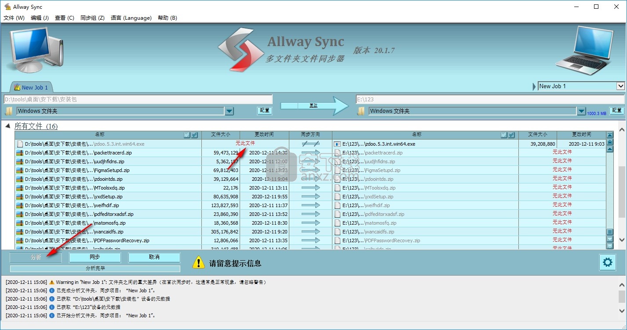This screenshot has height=330, width=627.
Task: Click the D:\ entry PDFPasswordRecovey.zip
Action: tap(87, 240)
